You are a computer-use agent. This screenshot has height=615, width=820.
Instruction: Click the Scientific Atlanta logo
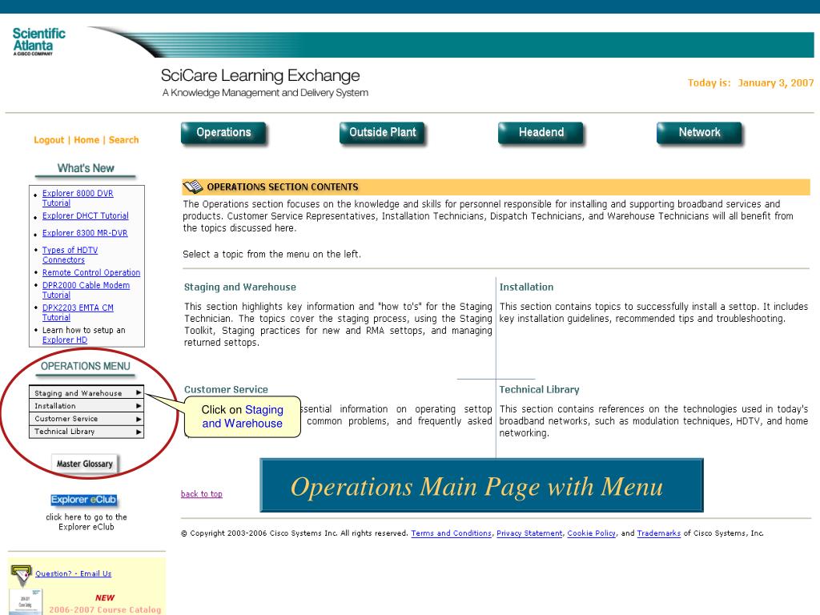pyautogui.click(x=38, y=42)
